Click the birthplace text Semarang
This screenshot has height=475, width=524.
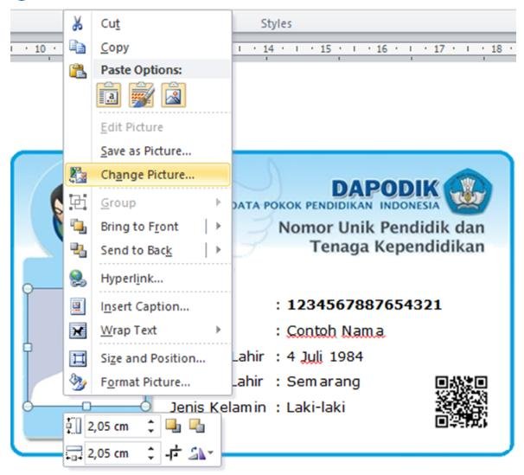323,382
